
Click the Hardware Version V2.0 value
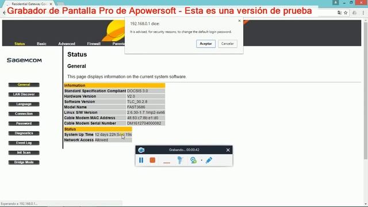coord(145,96)
